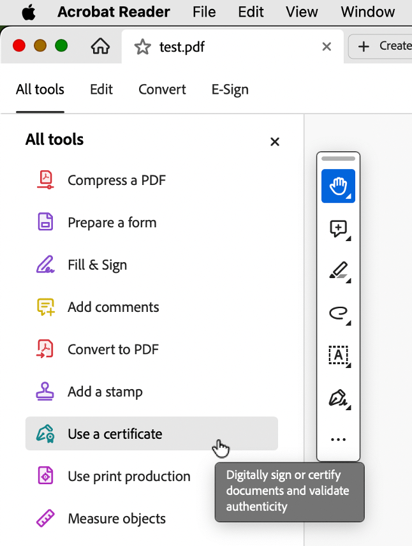Viewport: 412px width, 546px height.
Task: Select the E-Sign tab
Action: 230,89
